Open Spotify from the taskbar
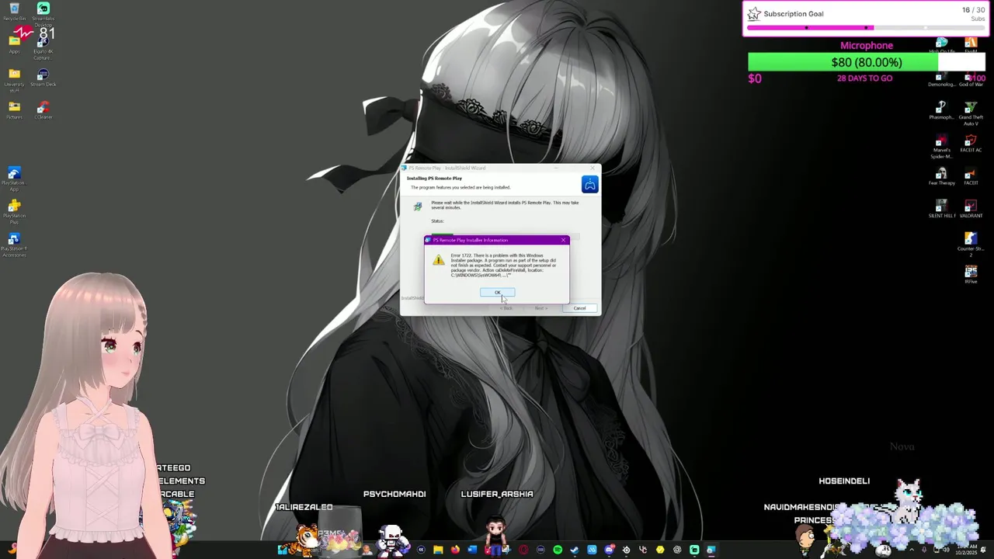The width and height of the screenshot is (994, 559). [x=558, y=550]
